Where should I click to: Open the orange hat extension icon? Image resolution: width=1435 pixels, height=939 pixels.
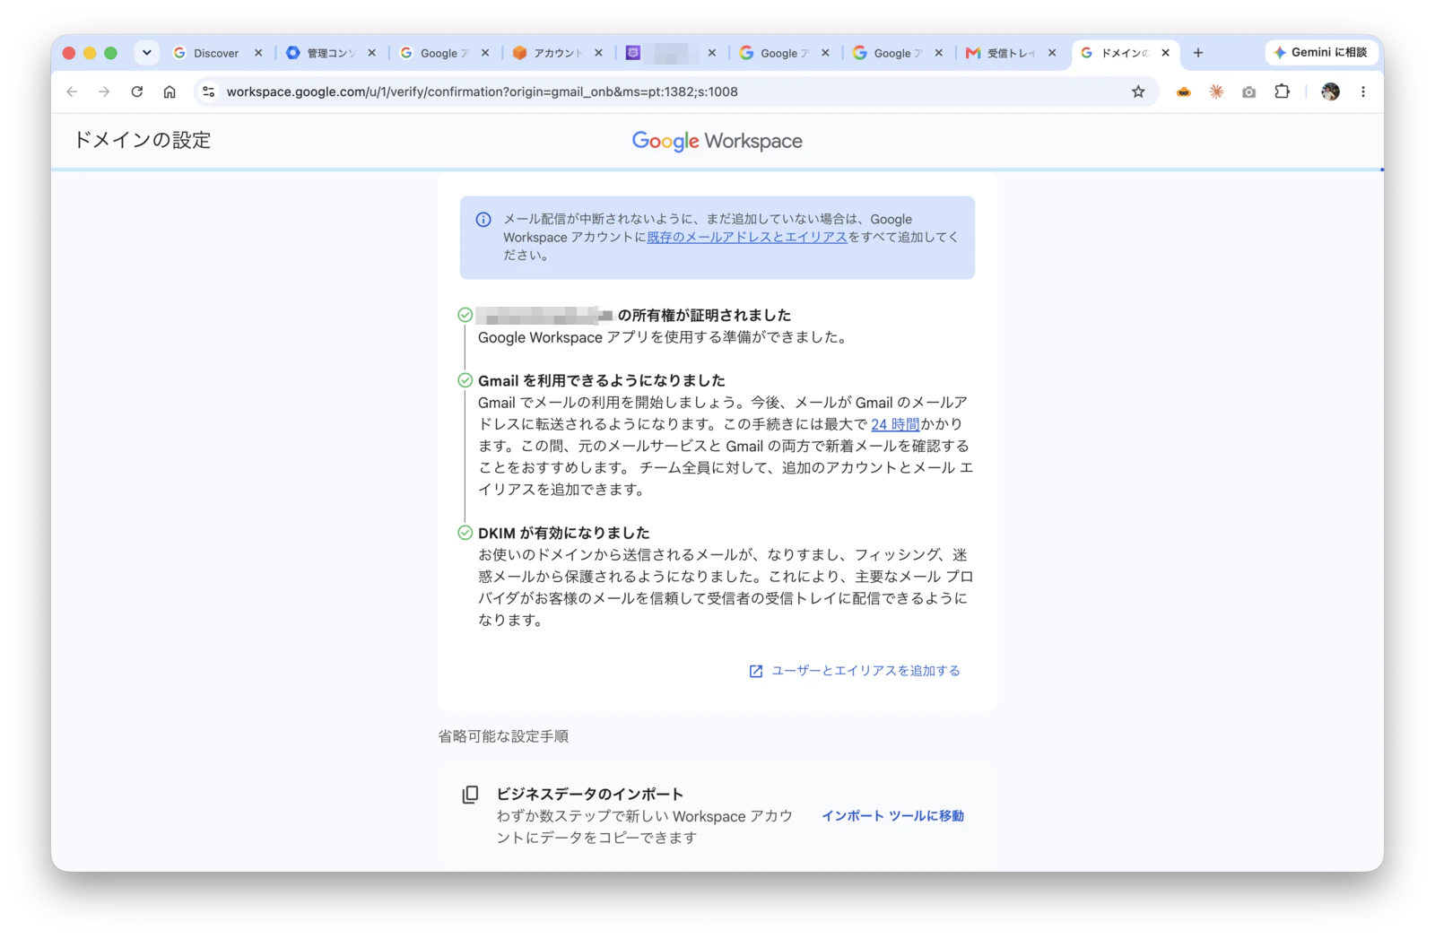(1184, 91)
